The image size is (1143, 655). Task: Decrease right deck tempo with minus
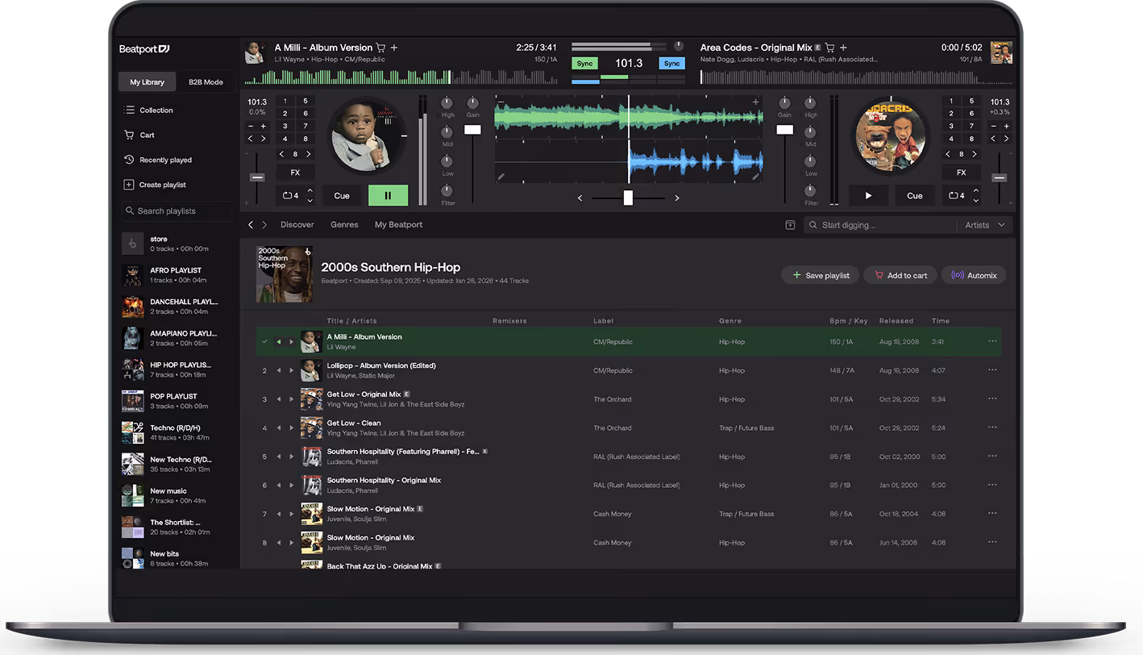point(995,126)
